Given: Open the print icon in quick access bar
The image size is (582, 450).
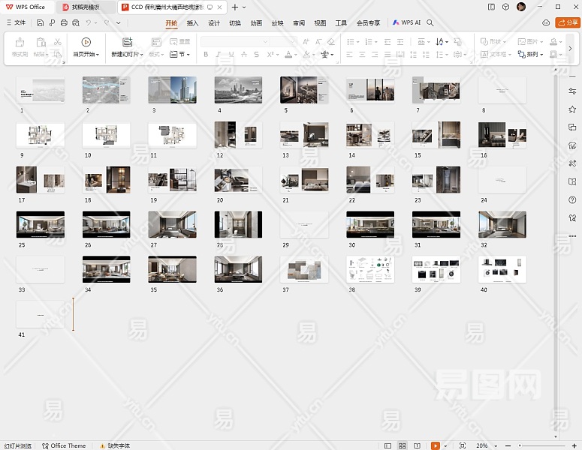Looking at the screenshot, I should click(x=64, y=23).
